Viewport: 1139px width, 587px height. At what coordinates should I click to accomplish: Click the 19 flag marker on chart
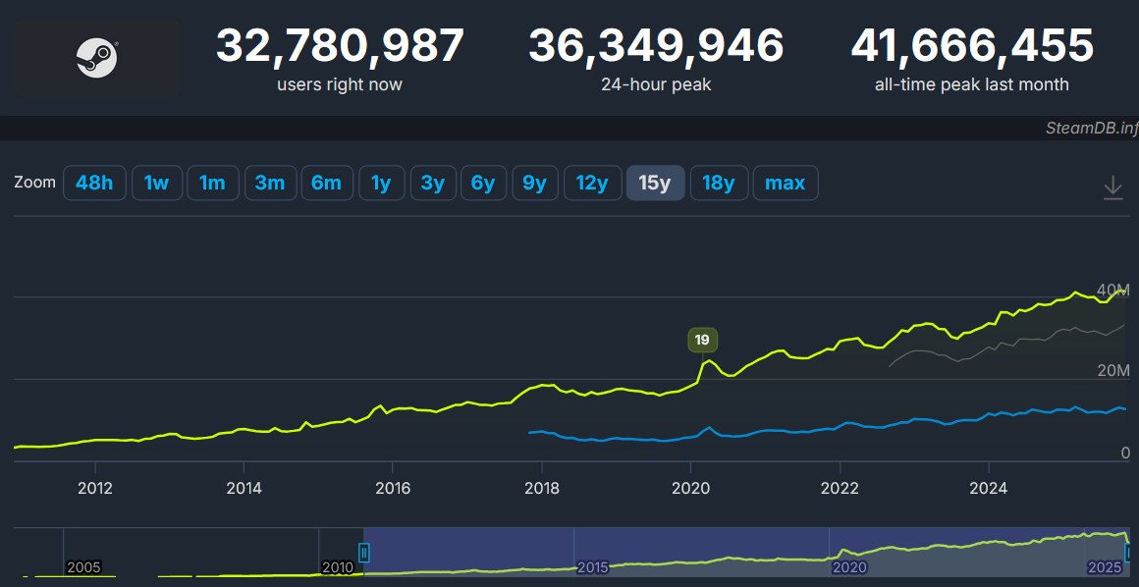[x=702, y=341]
